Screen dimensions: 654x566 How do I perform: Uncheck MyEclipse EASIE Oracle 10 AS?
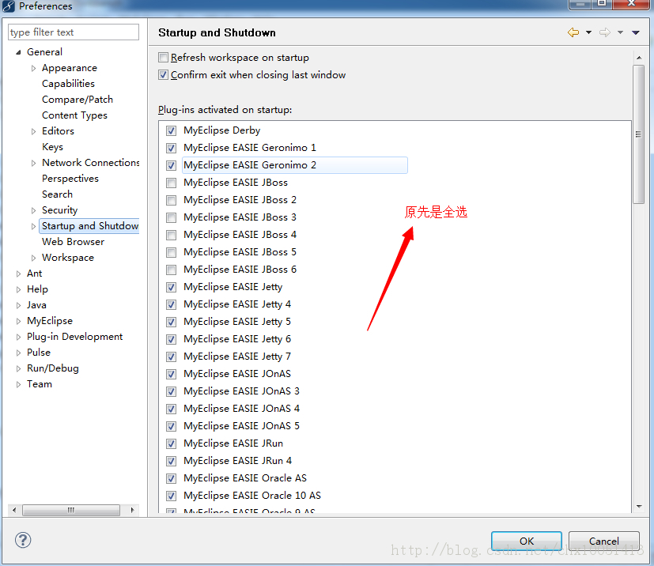coord(171,496)
